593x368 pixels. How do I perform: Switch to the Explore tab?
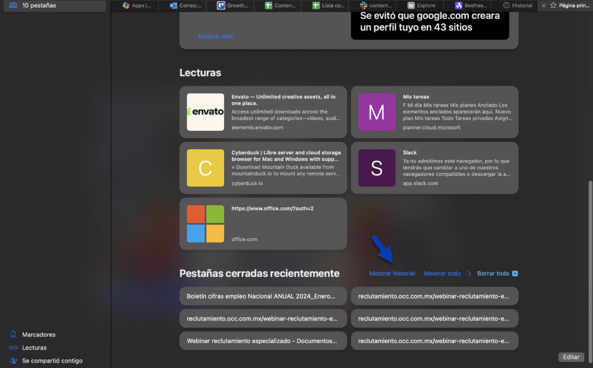[x=422, y=5]
